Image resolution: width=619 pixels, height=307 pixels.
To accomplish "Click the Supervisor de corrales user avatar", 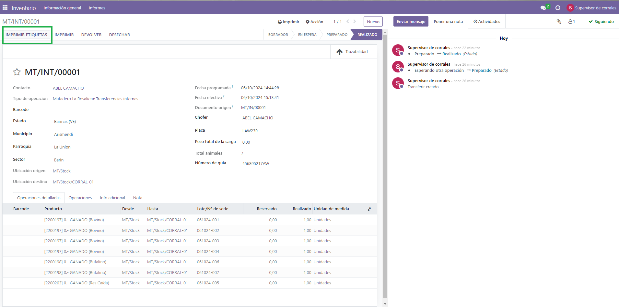I will click(570, 8).
